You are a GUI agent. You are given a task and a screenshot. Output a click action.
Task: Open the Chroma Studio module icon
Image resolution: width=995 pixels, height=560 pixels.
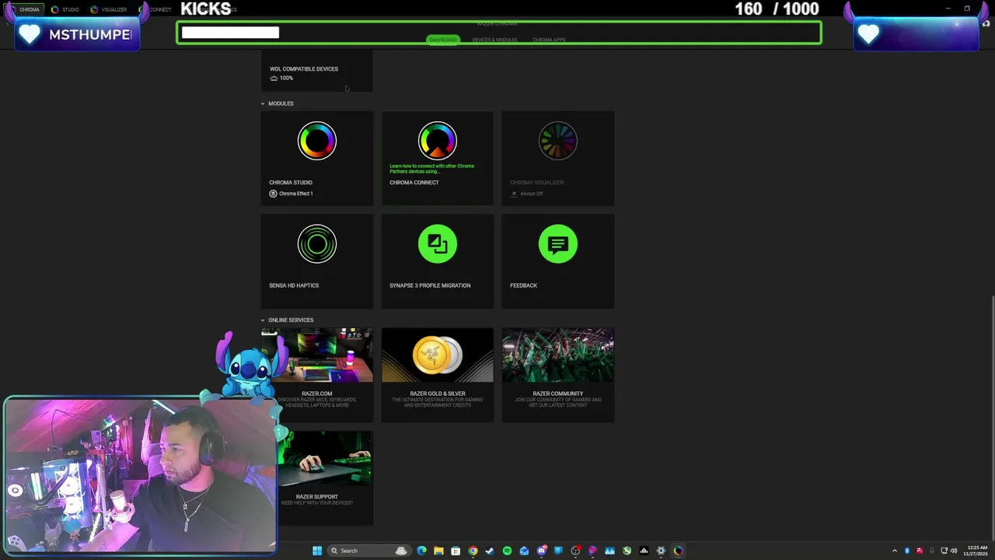point(317,141)
